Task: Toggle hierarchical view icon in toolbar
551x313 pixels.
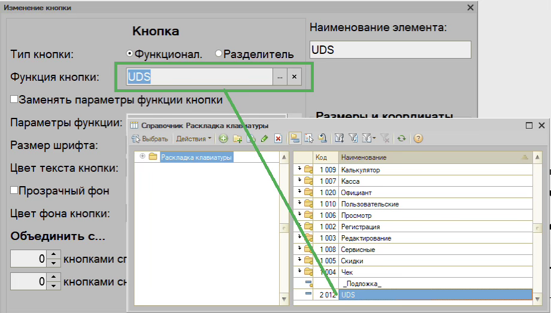Action: [x=295, y=139]
